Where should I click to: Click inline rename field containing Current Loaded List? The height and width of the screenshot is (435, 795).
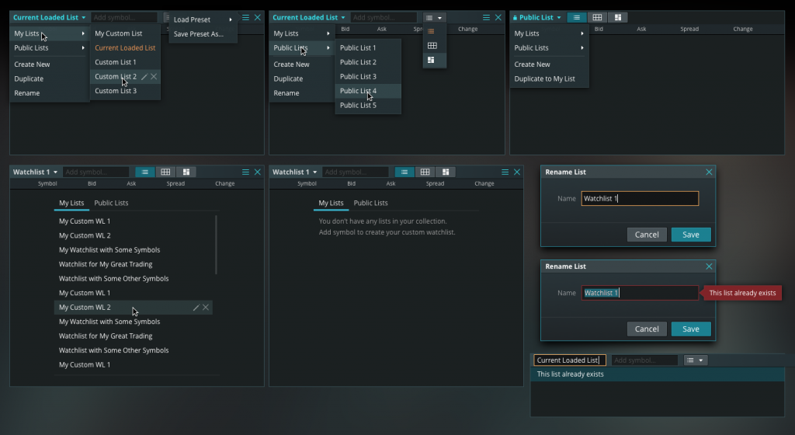570,360
